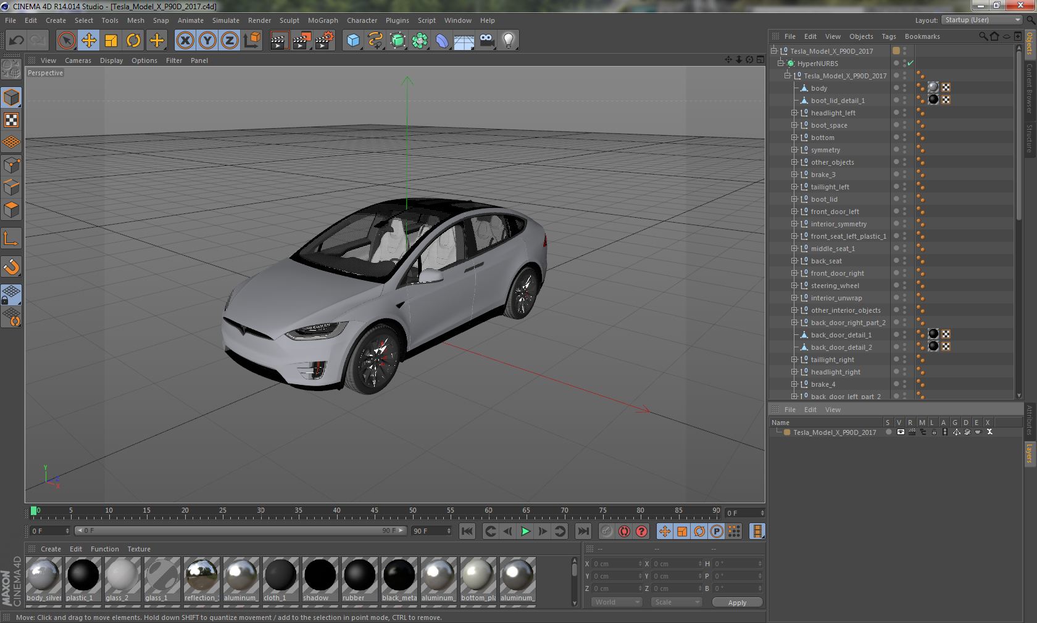Activate the Scale tool
The image size is (1037, 623).
[111, 41]
